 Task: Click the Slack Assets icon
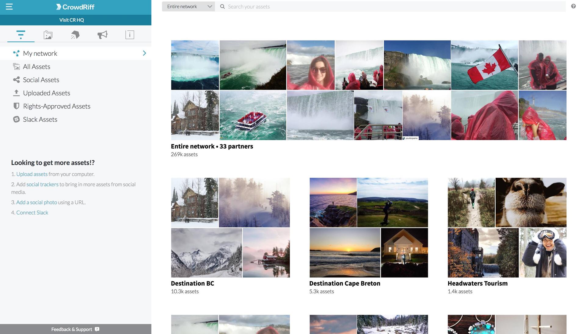coord(16,119)
